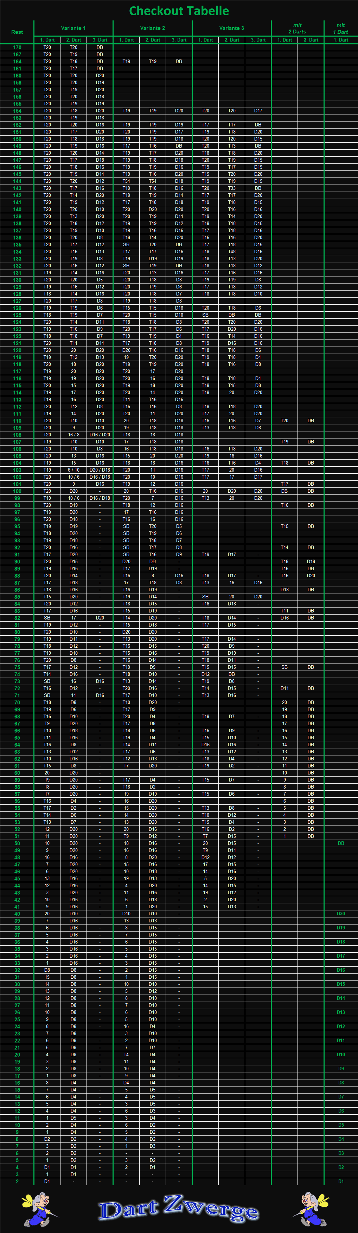The height and width of the screenshot is (1233, 358).
Task: Click the 'D20 / D18' cell in the Rest 103 row
Action: [x=100, y=470]
